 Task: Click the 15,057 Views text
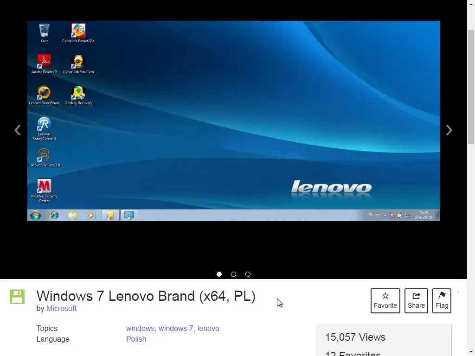pyautogui.click(x=355, y=337)
